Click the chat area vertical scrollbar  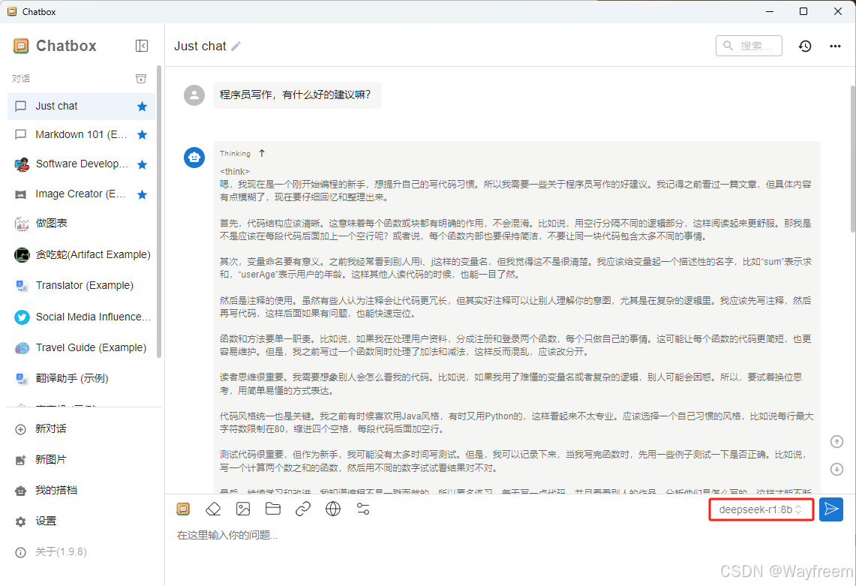pos(853,158)
